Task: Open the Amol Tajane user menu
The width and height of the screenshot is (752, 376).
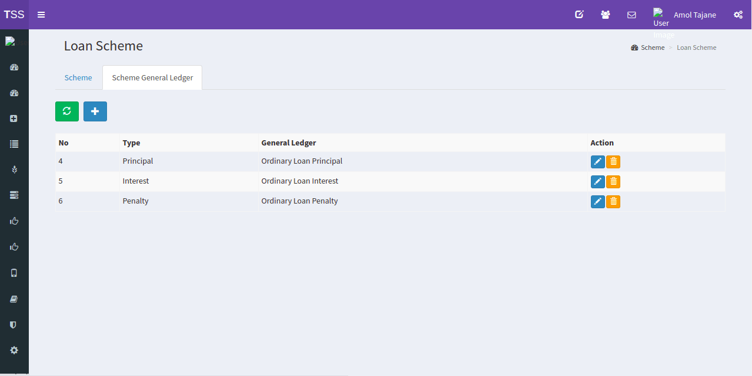Action: pos(694,15)
